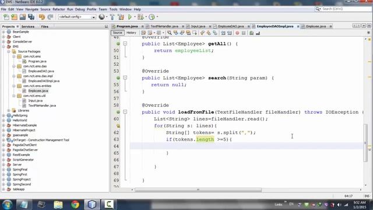Click the Next Bookmark icon in editor toolbar
This screenshot has width=373, height=210.
pos(209,33)
